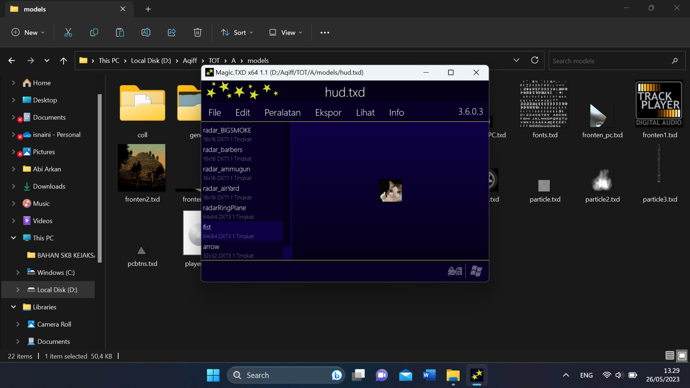
Task: Click TOT in the address breadcrumb
Action: coord(214,61)
